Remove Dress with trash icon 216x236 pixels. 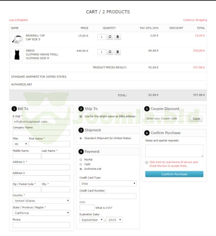click(x=117, y=52)
